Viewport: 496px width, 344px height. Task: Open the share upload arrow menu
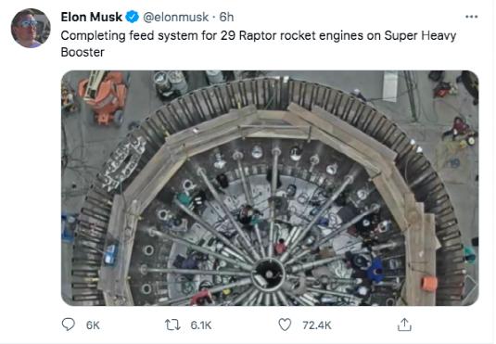(x=404, y=325)
